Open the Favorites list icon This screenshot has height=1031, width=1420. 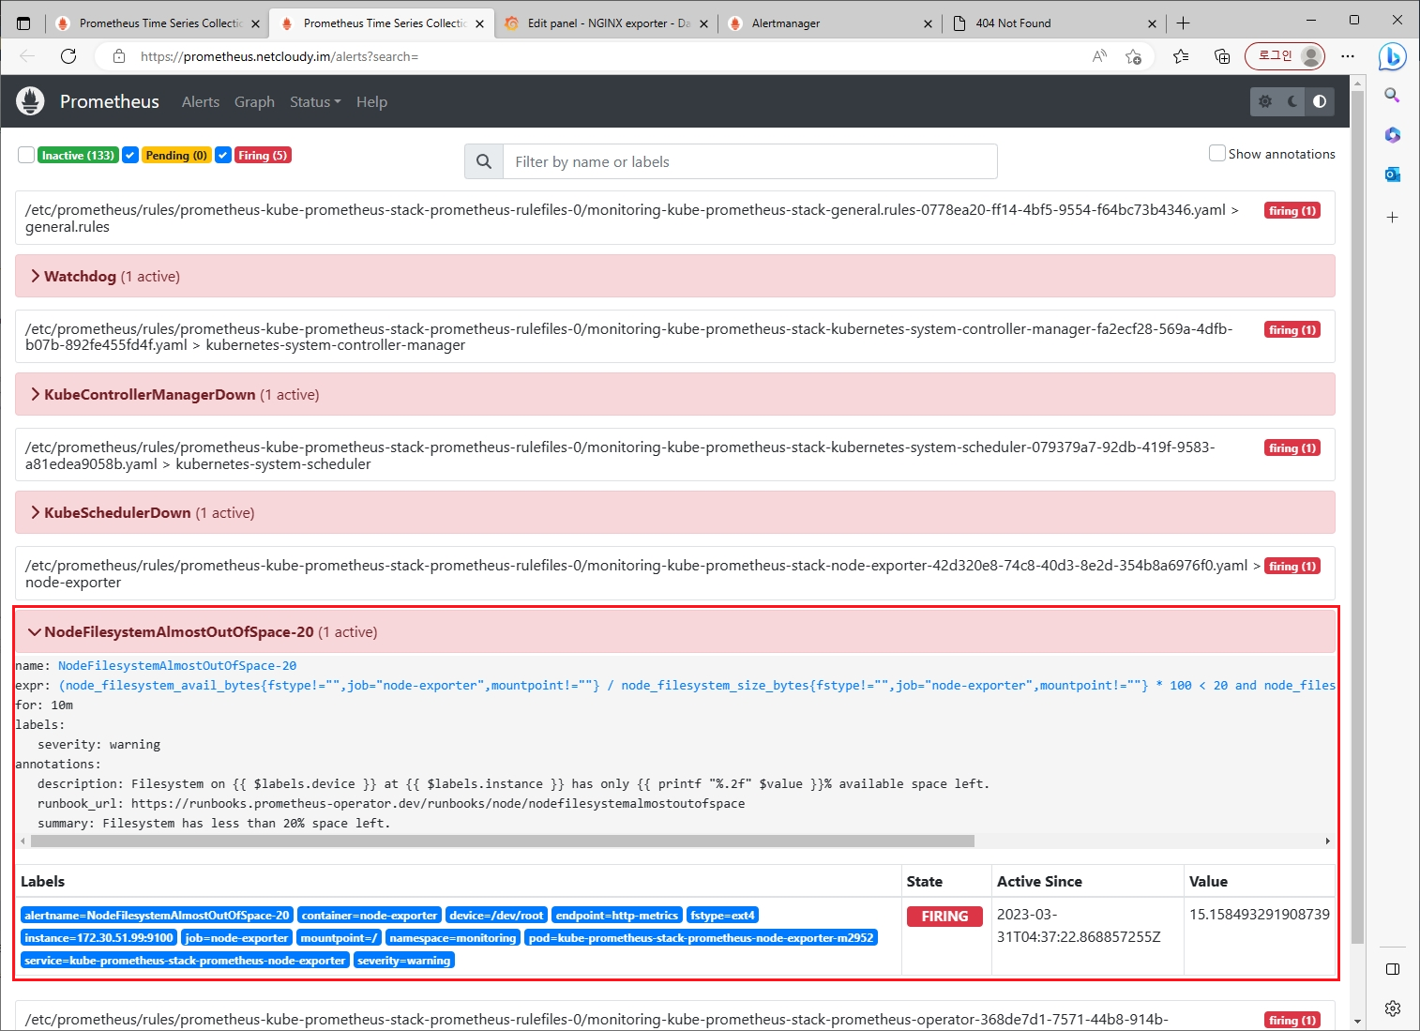click(1181, 56)
